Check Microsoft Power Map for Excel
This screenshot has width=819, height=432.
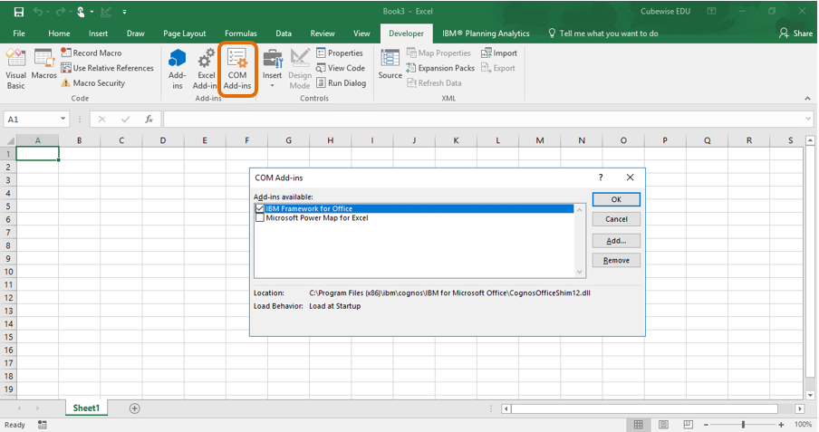click(x=261, y=218)
